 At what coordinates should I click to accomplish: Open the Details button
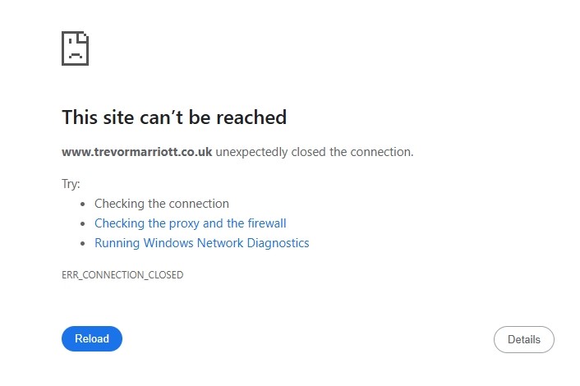[523, 339]
